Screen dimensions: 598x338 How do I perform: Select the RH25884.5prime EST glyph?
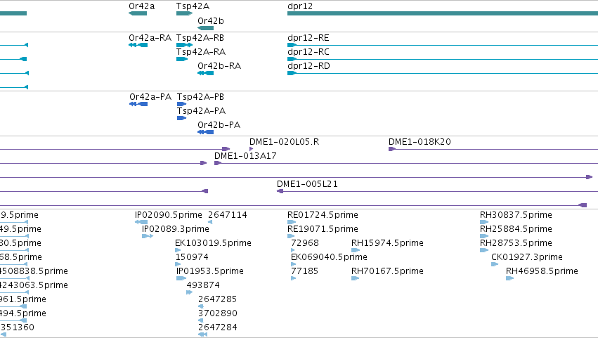coord(484,236)
